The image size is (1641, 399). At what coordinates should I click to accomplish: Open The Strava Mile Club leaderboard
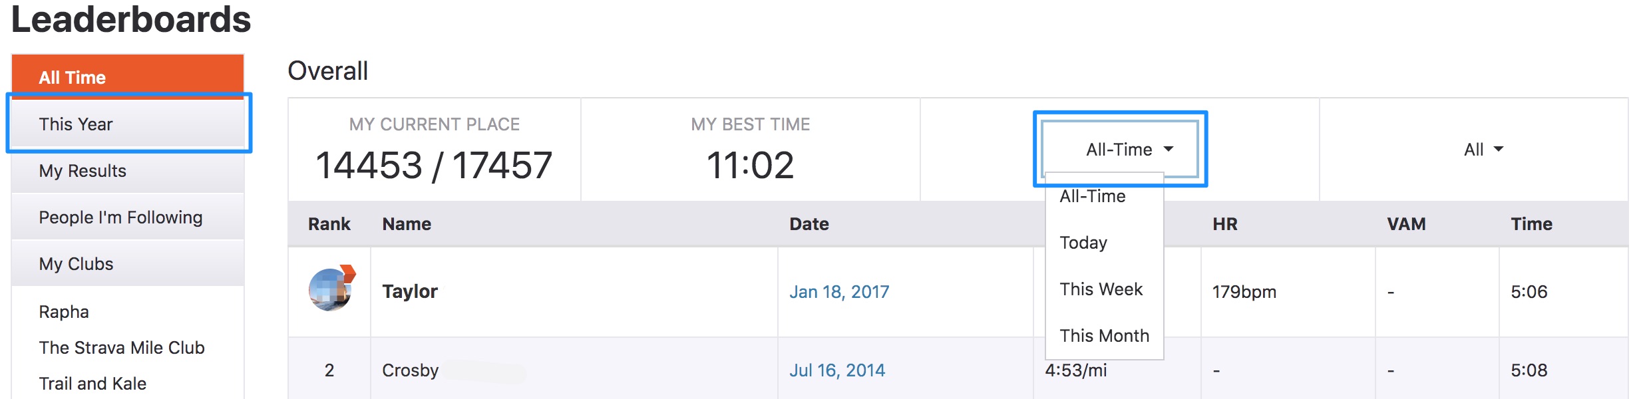(122, 348)
